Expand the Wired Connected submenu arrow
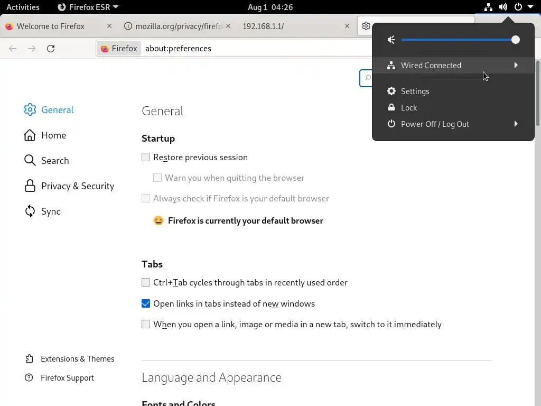541x406 pixels. click(516, 65)
